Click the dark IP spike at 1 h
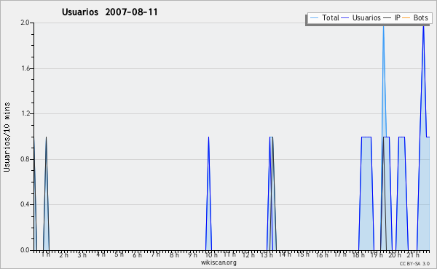This screenshot has width=437, height=269. 46,193
